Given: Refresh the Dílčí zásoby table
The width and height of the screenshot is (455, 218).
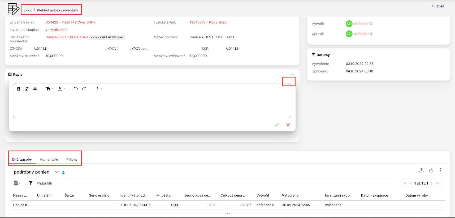Looking at the screenshot, I should 431,170.
